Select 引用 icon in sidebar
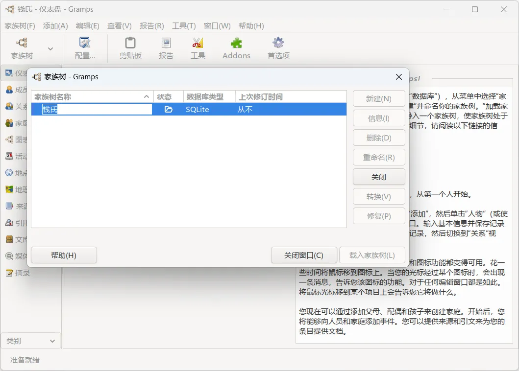 (9, 223)
